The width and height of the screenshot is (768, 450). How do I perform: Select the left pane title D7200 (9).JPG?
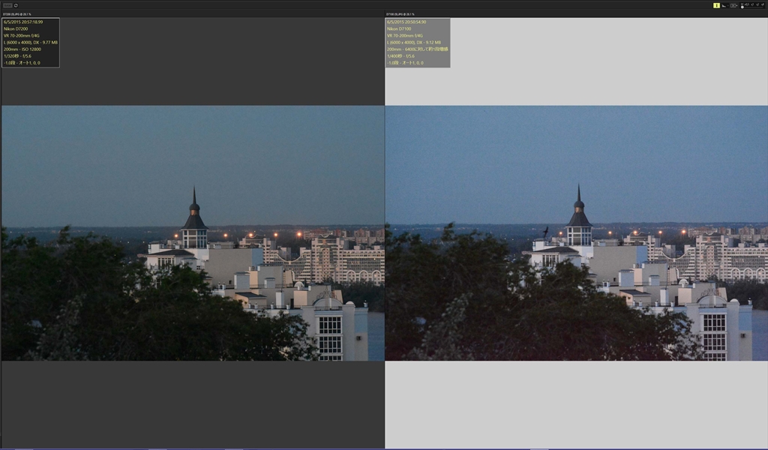16,14
